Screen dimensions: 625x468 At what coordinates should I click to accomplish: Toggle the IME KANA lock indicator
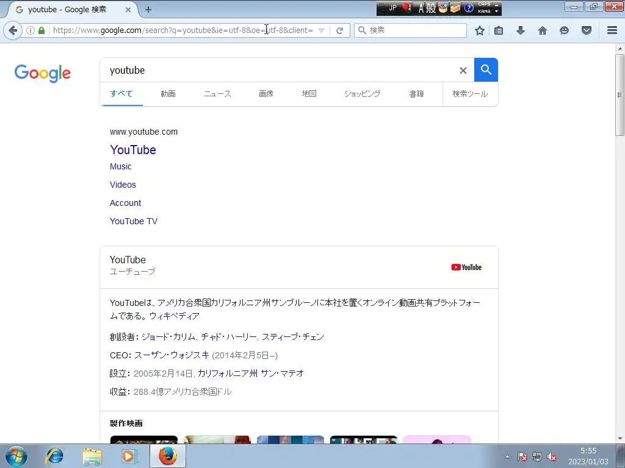pyautogui.click(x=484, y=11)
